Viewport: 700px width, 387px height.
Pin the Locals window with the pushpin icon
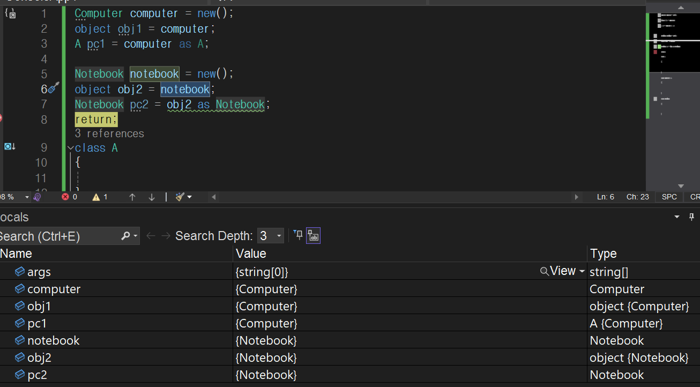(x=691, y=217)
